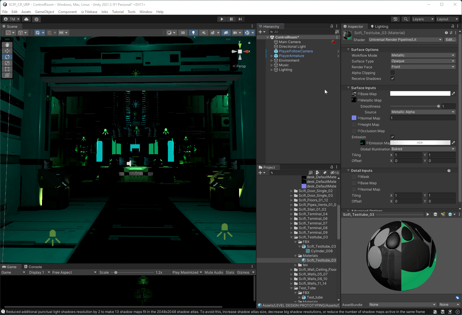Switch to the Lighting tab

pyautogui.click(x=379, y=26)
